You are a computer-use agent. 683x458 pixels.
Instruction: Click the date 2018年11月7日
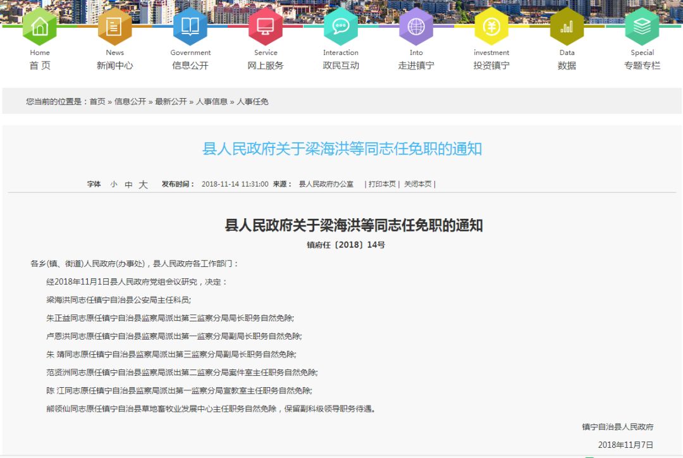[x=625, y=445]
